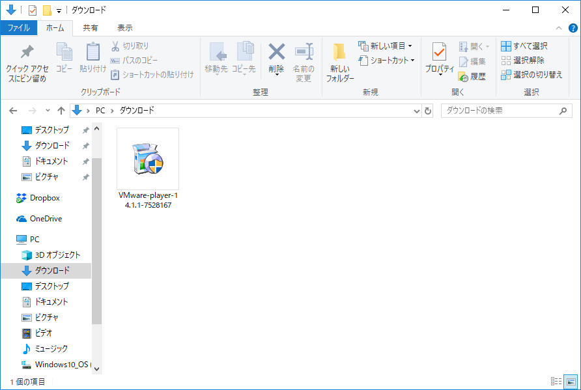Switch to the Share (共有) tab

click(x=90, y=28)
